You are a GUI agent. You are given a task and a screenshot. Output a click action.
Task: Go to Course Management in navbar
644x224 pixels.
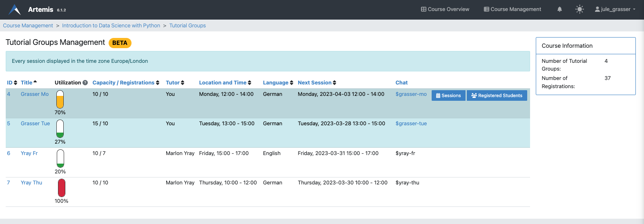pos(513,9)
